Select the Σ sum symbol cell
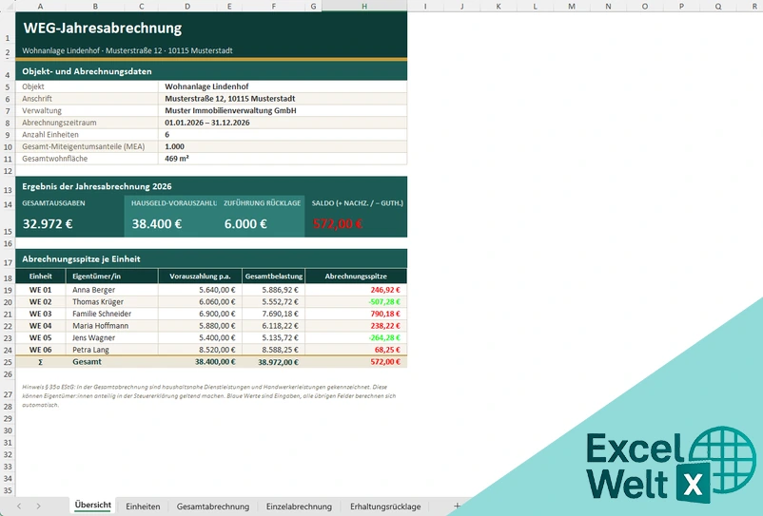Image resolution: width=763 pixels, height=516 pixels. [40, 362]
